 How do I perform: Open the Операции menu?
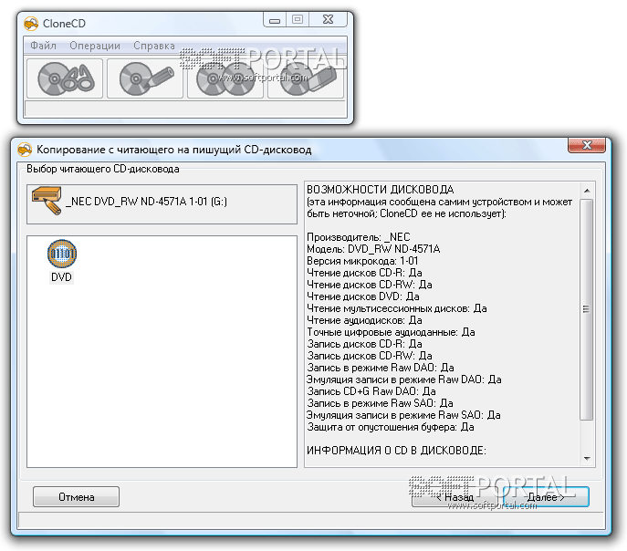pyautogui.click(x=95, y=46)
